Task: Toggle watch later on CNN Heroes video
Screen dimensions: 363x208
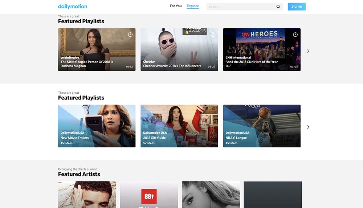Action: (295, 34)
